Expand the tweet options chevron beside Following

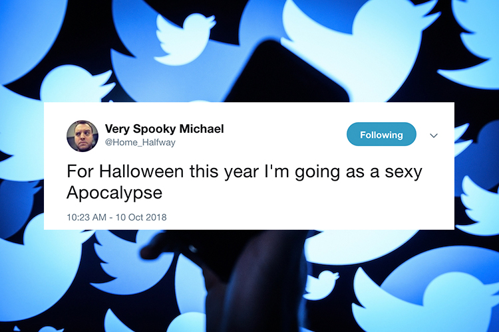click(x=433, y=135)
